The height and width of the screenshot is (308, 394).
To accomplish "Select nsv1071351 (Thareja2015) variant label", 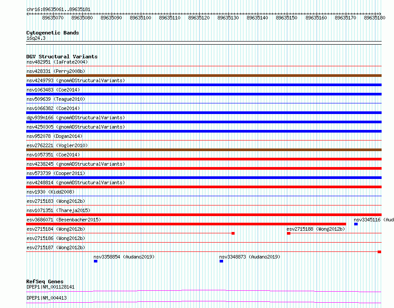I will coord(58,210).
